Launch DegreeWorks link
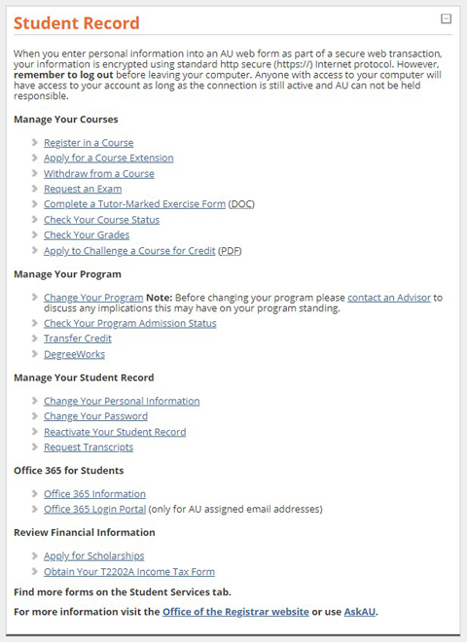467x642 pixels. click(74, 355)
